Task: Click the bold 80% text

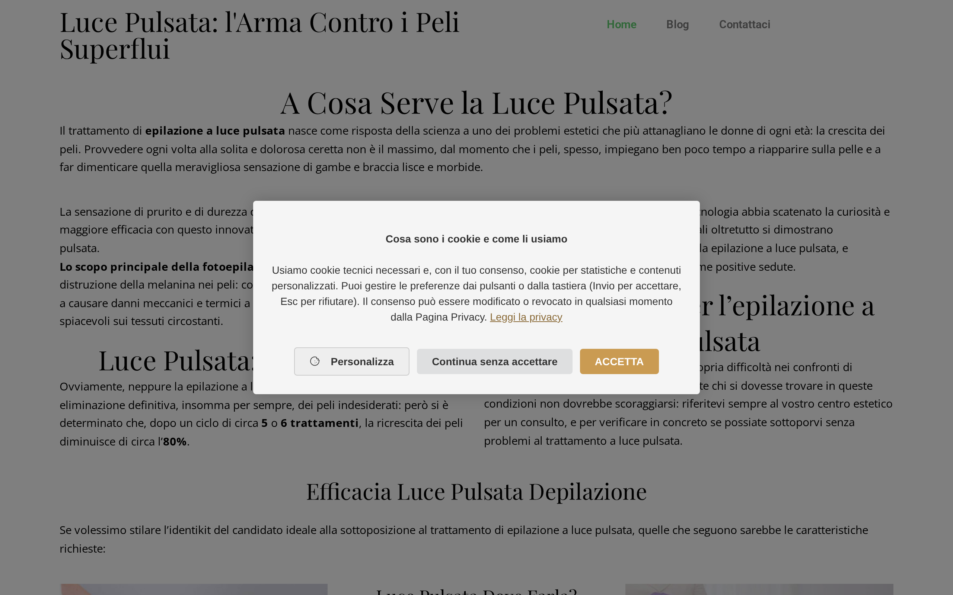Action: [175, 441]
